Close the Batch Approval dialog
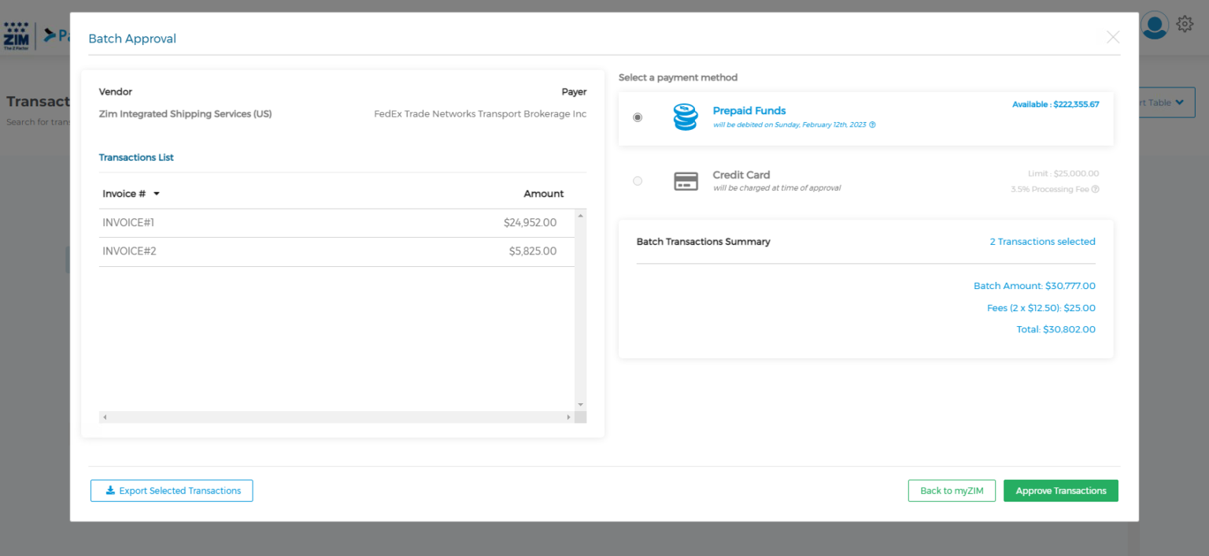 click(1112, 37)
